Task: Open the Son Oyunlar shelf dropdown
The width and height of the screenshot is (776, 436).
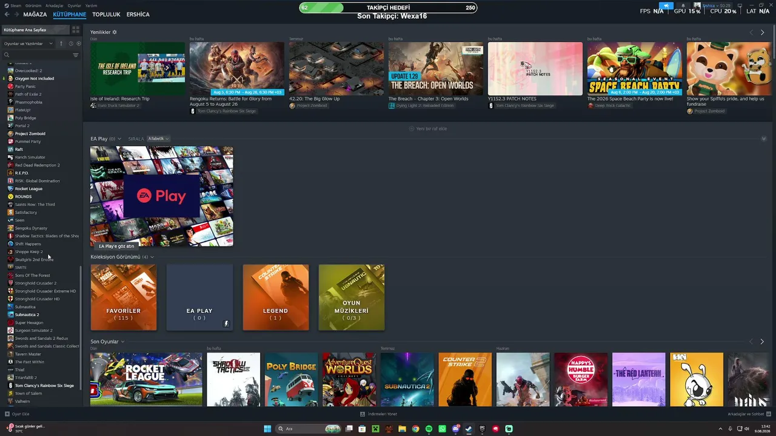Action: tap(122, 342)
